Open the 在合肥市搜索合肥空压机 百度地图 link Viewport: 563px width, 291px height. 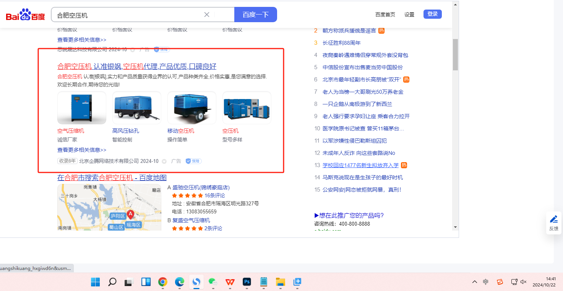click(112, 177)
